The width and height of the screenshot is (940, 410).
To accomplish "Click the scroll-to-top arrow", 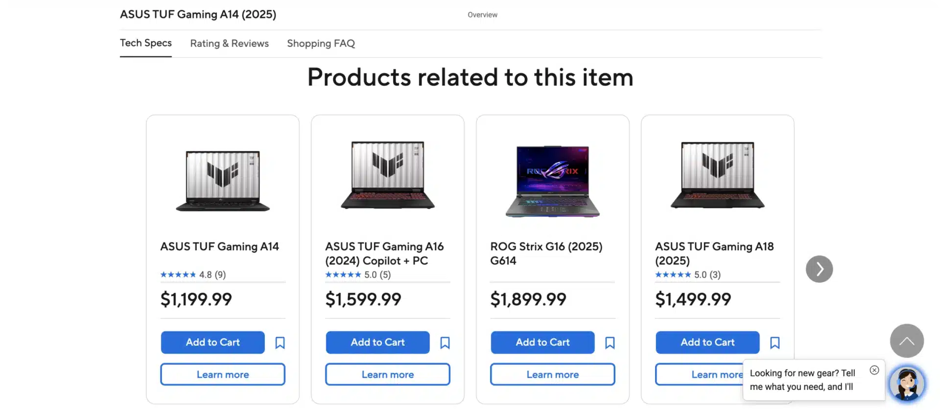I will click(x=906, y=340).
